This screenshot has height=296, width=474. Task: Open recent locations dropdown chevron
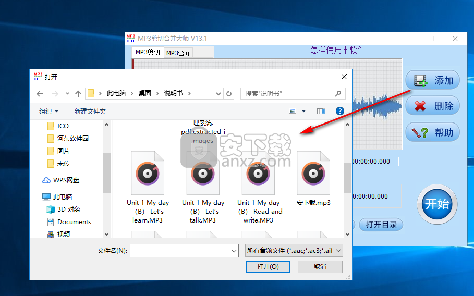(x=67, y=94)
